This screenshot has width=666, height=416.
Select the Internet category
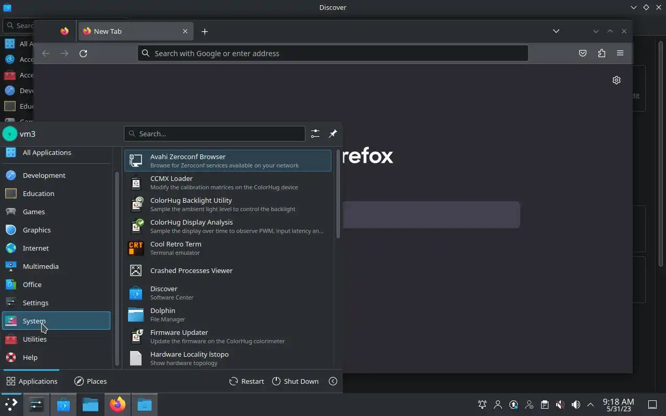point(56,248)
